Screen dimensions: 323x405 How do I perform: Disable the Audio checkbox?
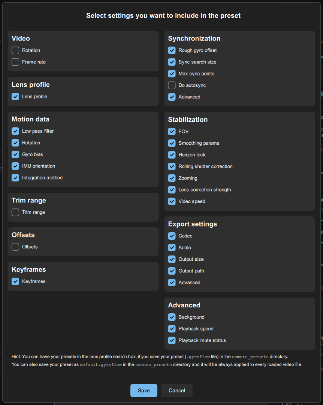(x=172, y=248)
